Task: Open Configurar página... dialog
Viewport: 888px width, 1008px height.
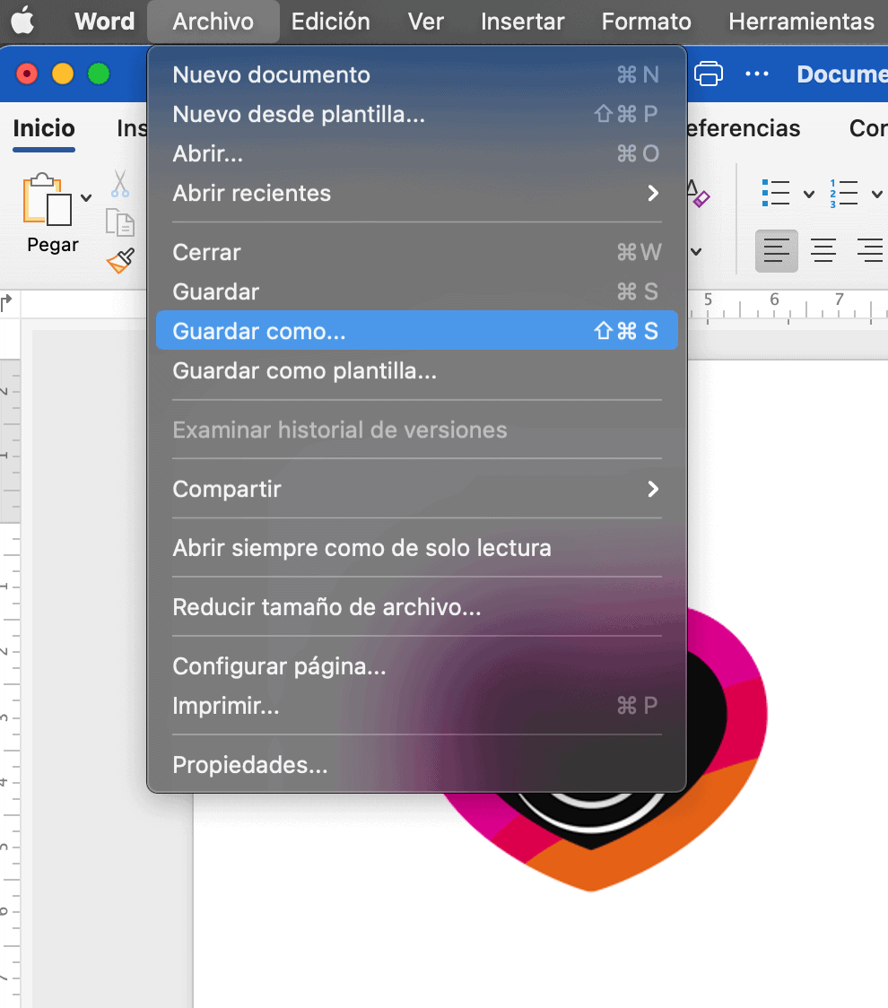Action: click(x=417, y=666)
